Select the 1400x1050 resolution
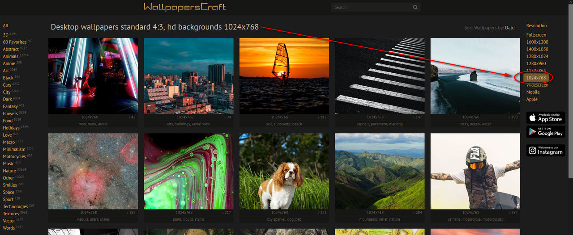This screenshot has width=573, height=235. tap(537, 49)
